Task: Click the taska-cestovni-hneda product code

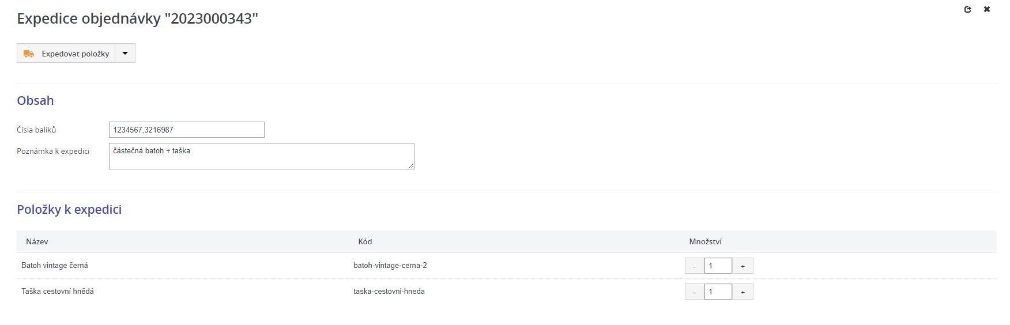Action: click(389, 292)
